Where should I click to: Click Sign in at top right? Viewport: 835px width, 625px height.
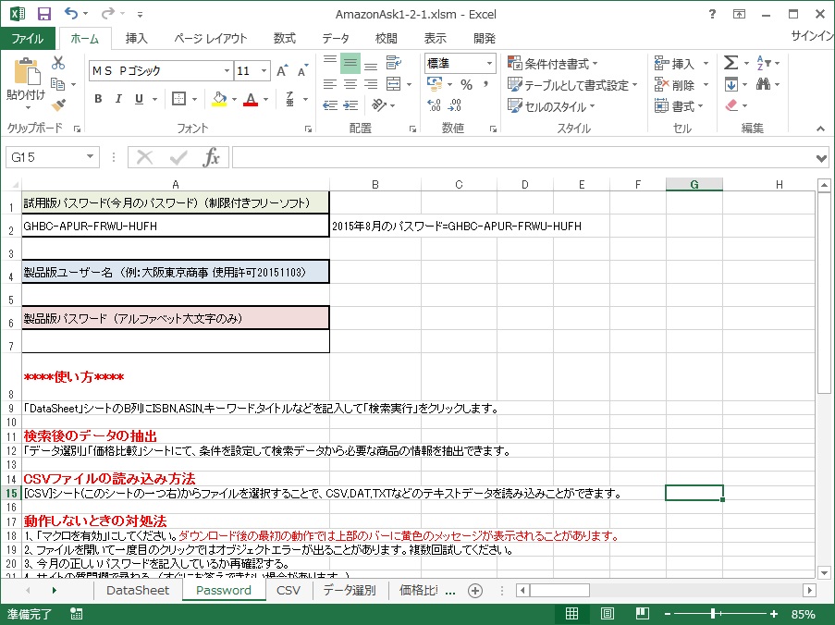click(813, 36)
